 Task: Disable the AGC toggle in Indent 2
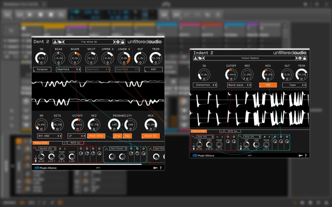click(x=268, y=85)
